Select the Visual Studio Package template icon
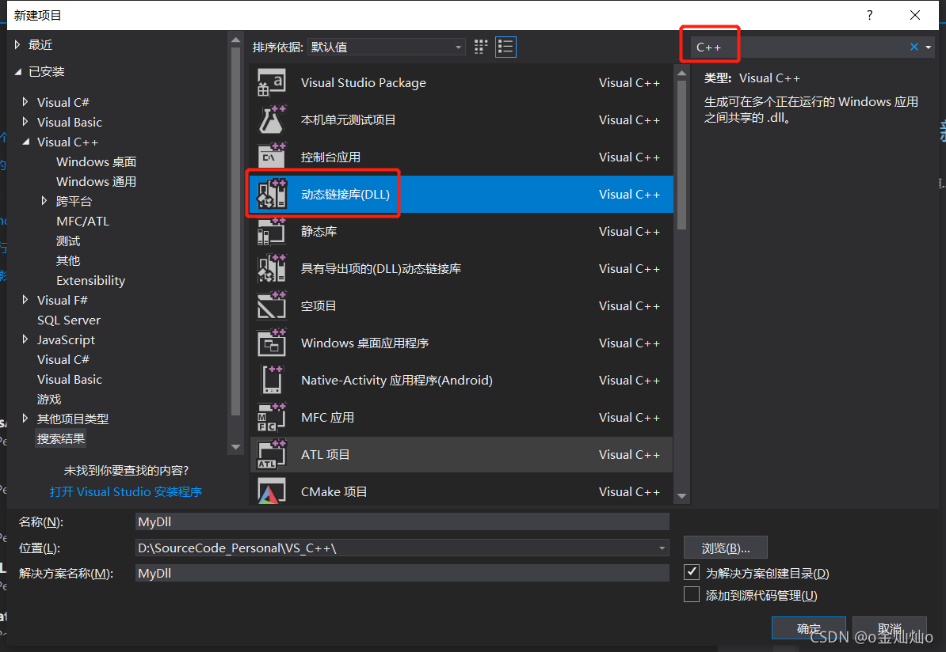The width and height of the screenshot is (946, 652). (272, 82)
